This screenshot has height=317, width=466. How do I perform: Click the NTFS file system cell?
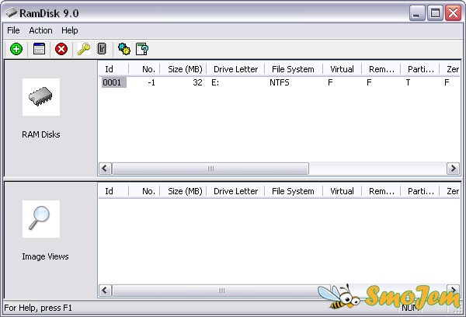280,82
